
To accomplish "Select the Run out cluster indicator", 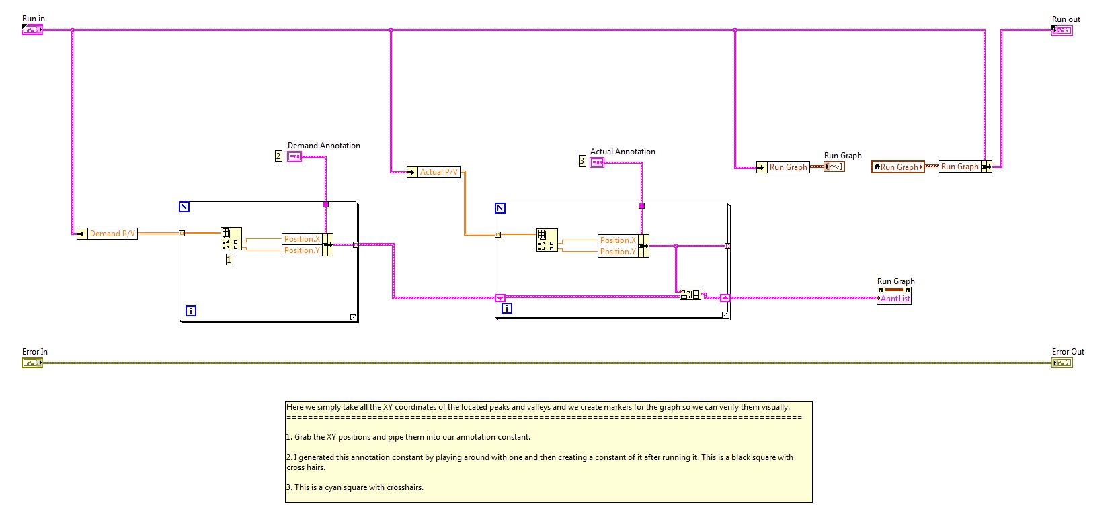I will pos(1062,30).
